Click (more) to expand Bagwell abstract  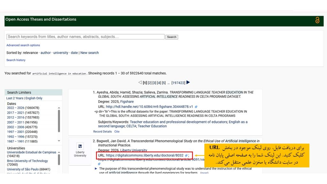click(x=204, y=173)
